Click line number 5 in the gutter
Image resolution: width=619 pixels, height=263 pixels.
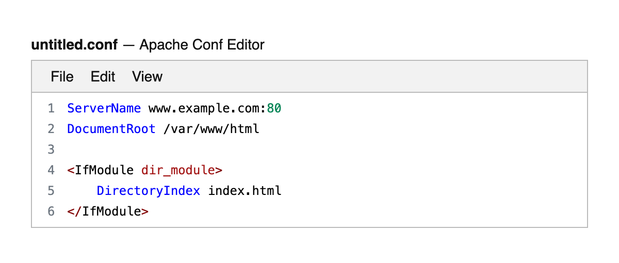point(51,191)
